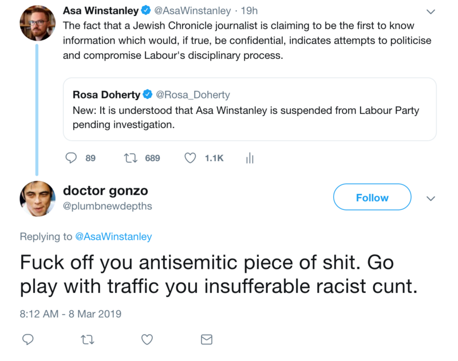Retweet Asa Winstanley's tweet with 689 retweets
The width and height of the screenshot is (458, 361).
(x=129, y=158)
